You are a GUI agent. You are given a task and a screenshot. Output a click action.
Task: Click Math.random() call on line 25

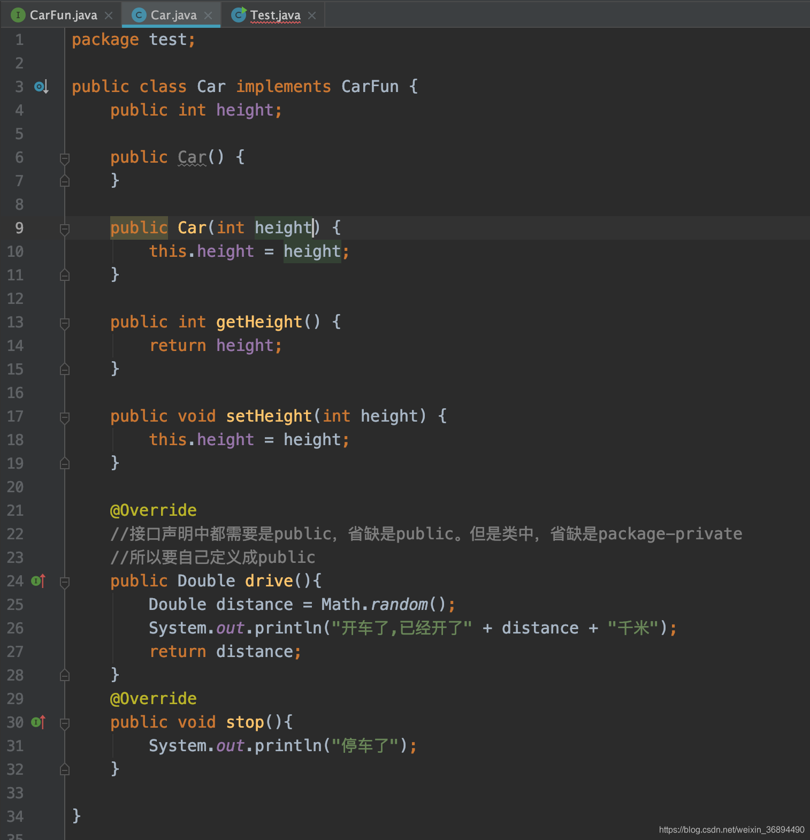click(x=383, y=605)
